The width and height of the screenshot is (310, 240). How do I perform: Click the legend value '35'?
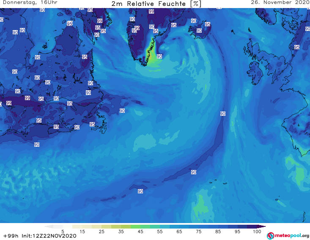pos(121,231)
